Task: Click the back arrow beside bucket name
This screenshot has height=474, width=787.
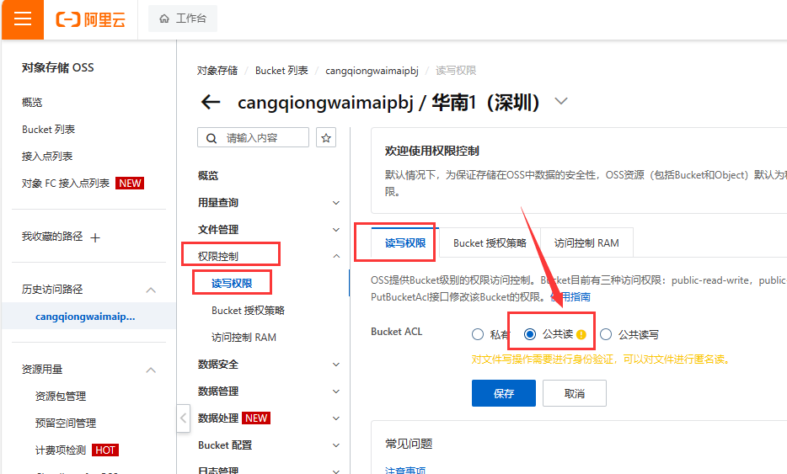Action: point(210,103)
